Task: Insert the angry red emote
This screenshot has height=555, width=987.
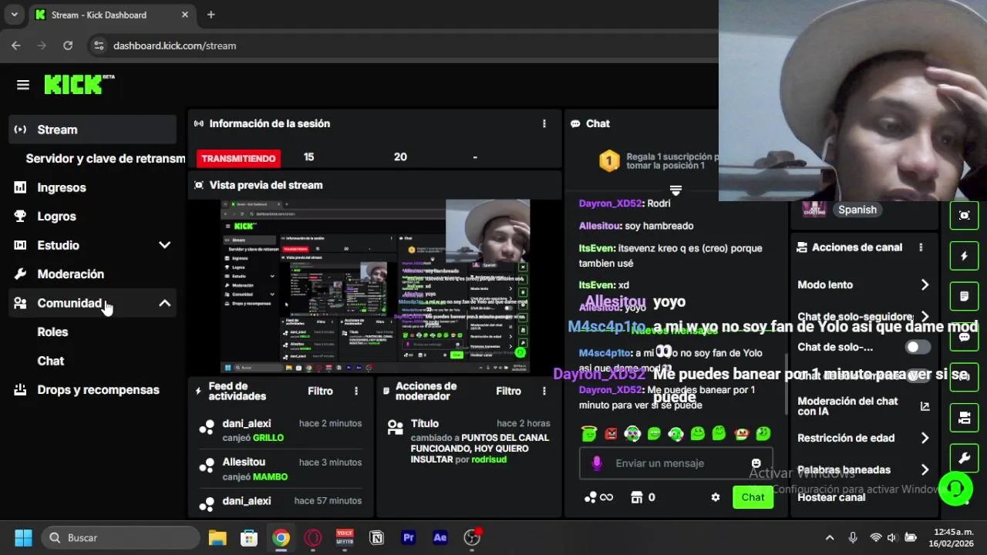Action: (611, 433)
